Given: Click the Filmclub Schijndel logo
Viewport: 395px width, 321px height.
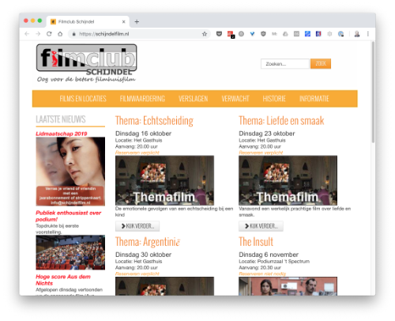Looking at the screenshot, I should point(86,63).
